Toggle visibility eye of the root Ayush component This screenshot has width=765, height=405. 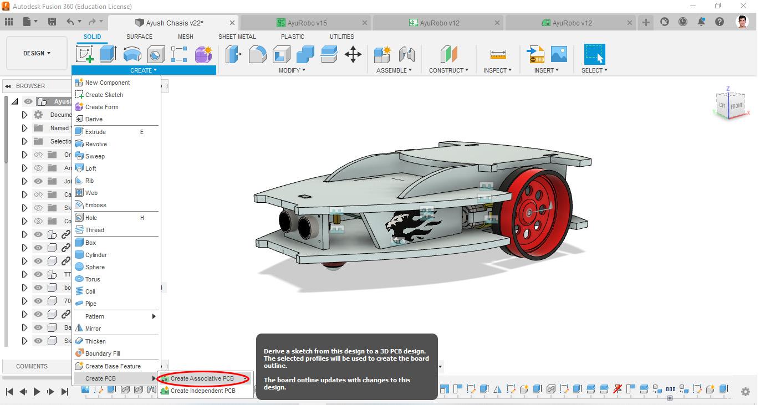[28, 101]
